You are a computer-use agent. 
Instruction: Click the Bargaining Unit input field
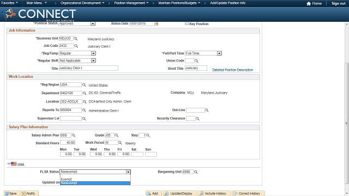[x=188, y=172]
